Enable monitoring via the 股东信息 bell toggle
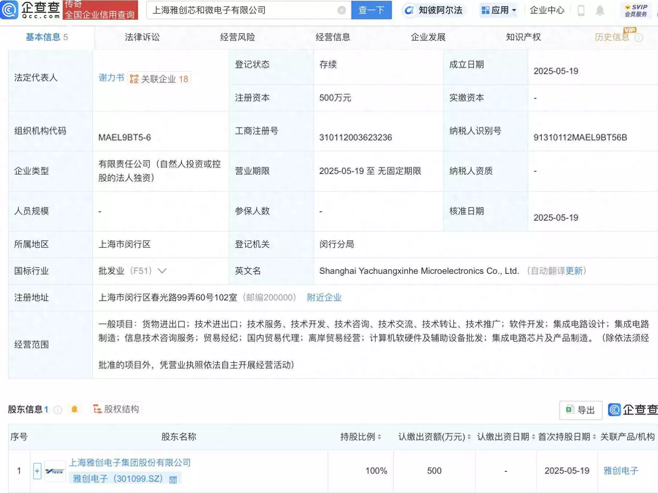The width and height of the screenshot is (658, 493). point(75,409)
